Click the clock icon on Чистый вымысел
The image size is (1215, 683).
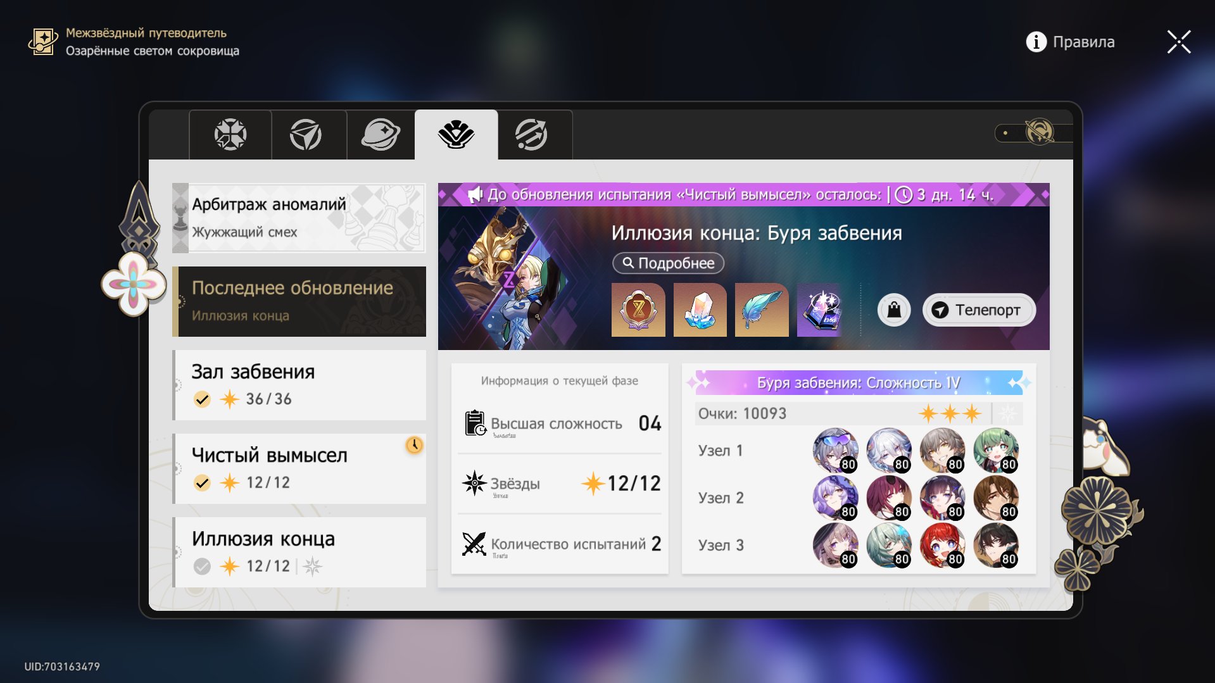tap(414, 445)
